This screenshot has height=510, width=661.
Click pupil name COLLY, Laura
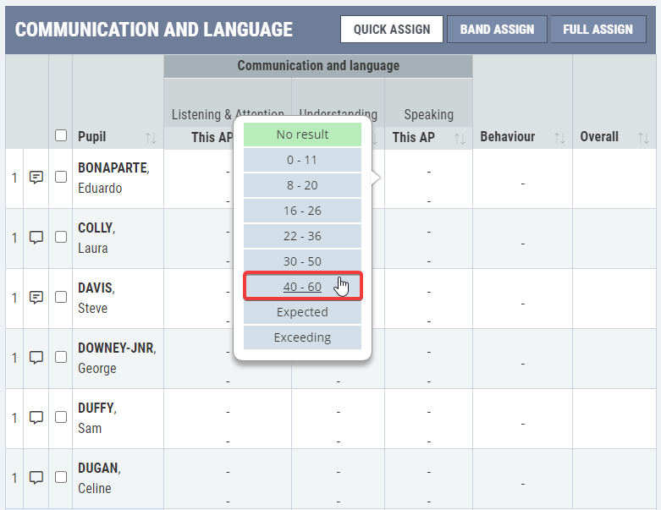96,238
